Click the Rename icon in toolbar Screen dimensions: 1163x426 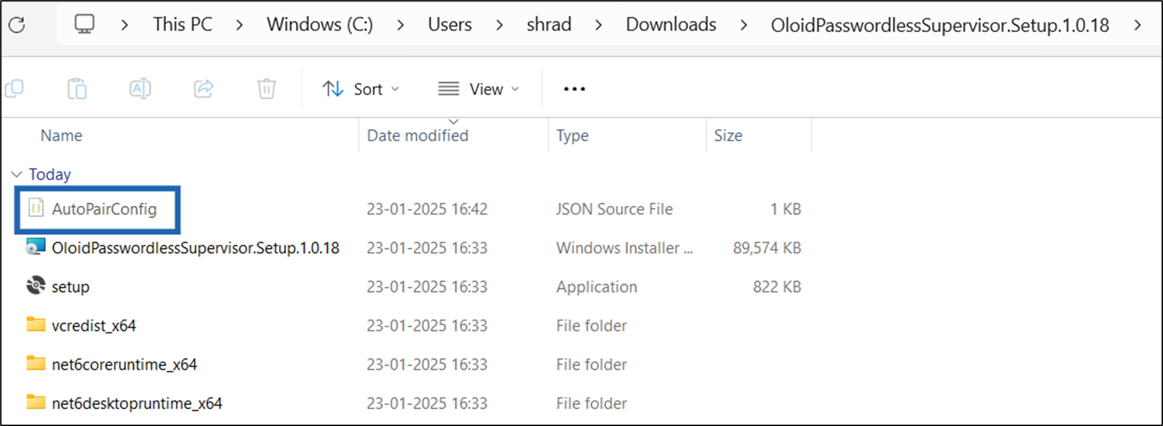coord(140,89)
